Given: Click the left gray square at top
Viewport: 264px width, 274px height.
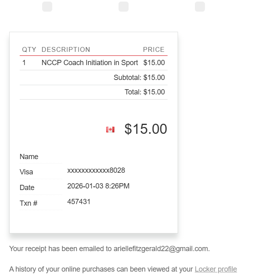Looking at the screenshot, I should click(x=47, y=7).
